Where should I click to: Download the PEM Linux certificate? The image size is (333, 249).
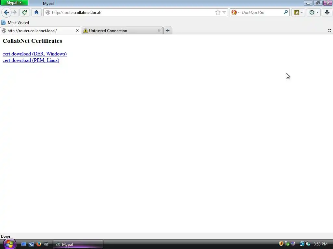click(x=31, y=60)
